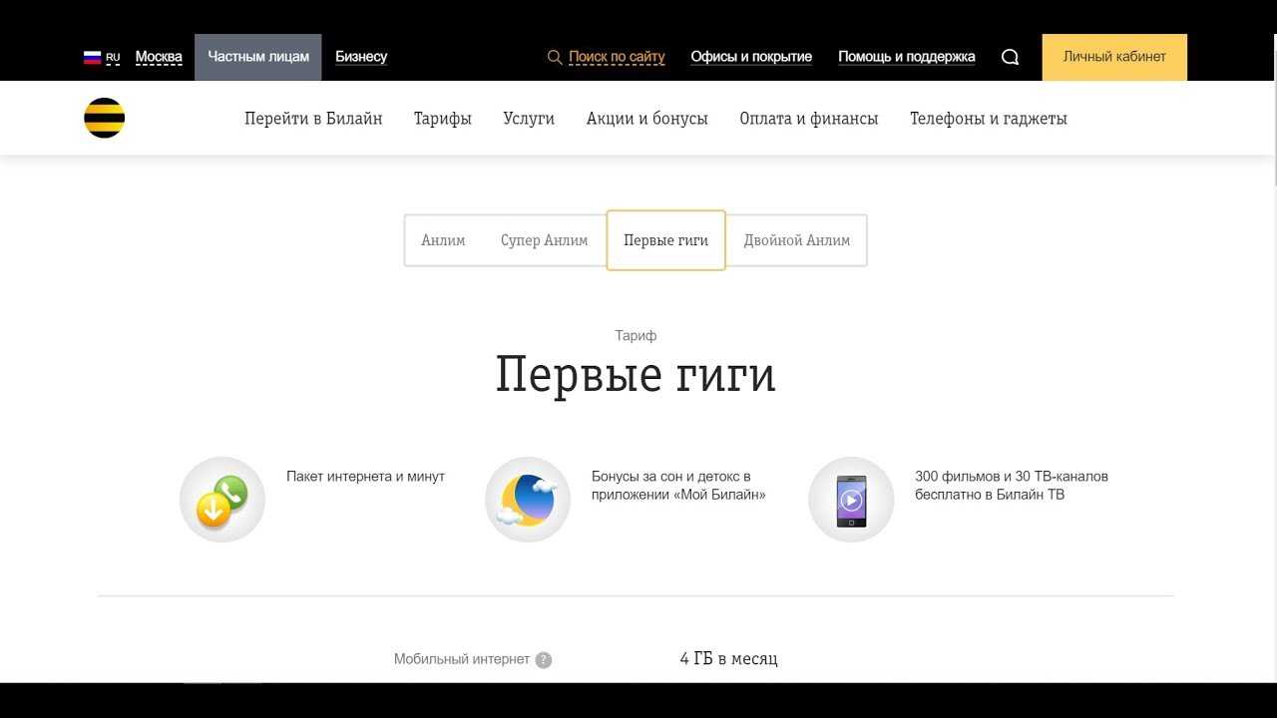Open the Поиск по сайту search link
Image resolution: width=1277 pixels, height=718 pixels.
coord(616,57)
